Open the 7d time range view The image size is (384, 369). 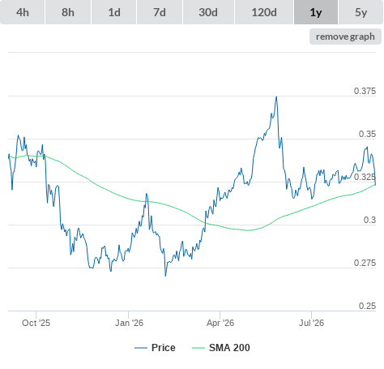pyautogui.click(x=160, y=12)
